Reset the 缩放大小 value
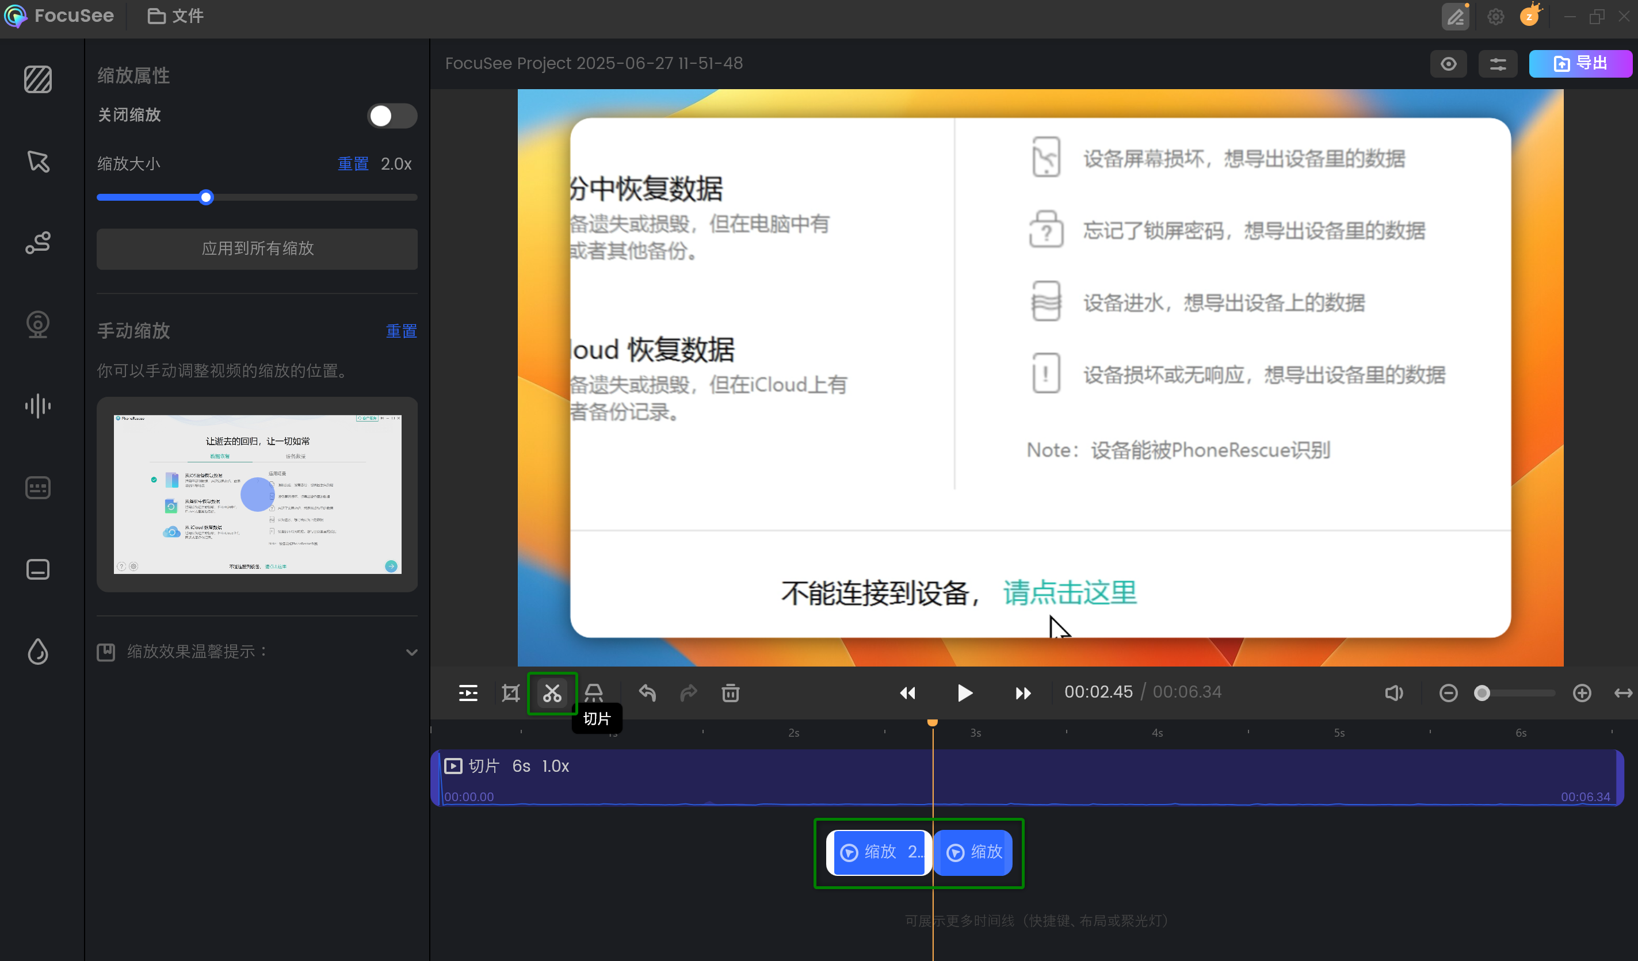The width and height of the screenshot is (1638, 961). tap(353, 164)
